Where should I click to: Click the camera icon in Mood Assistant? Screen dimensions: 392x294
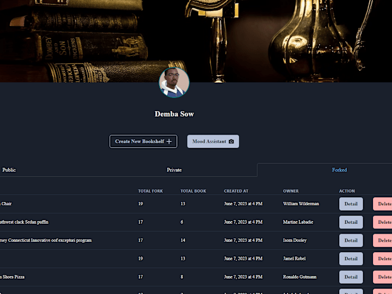(x=231, y=142)
